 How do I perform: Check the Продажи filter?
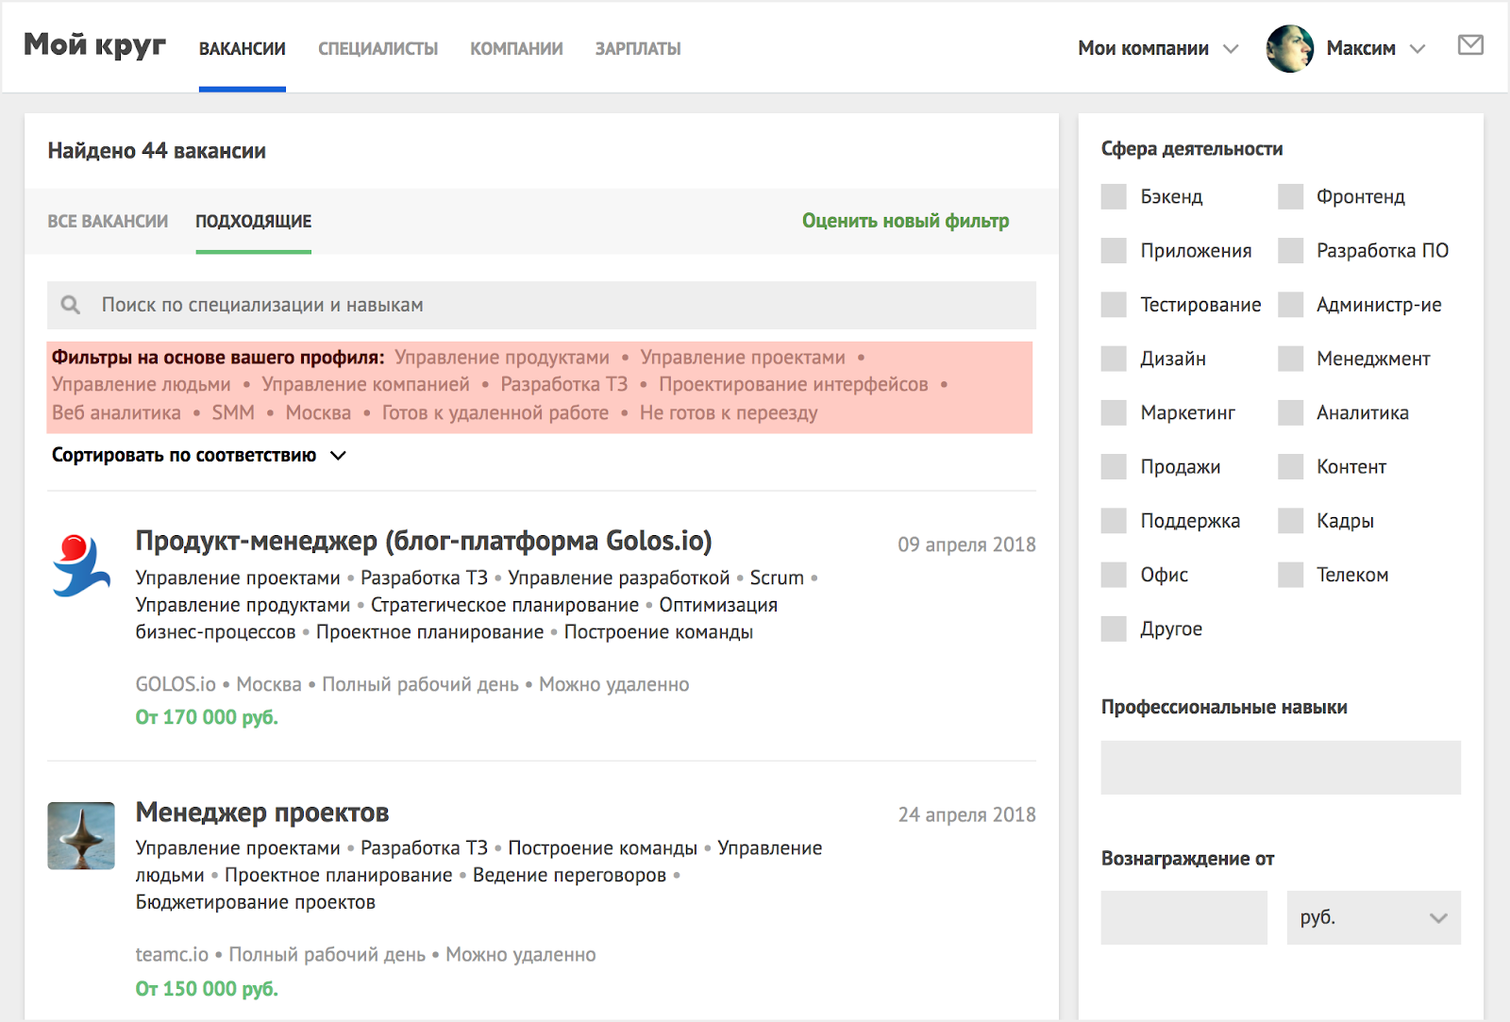[1114, 466]
